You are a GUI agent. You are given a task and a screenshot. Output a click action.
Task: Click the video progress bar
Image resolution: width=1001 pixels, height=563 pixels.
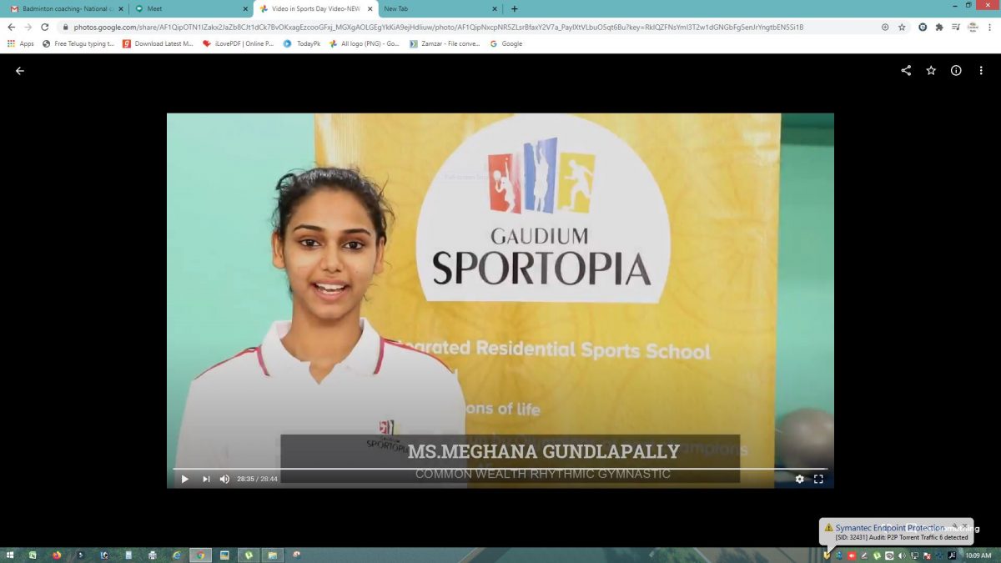point(499,469)
